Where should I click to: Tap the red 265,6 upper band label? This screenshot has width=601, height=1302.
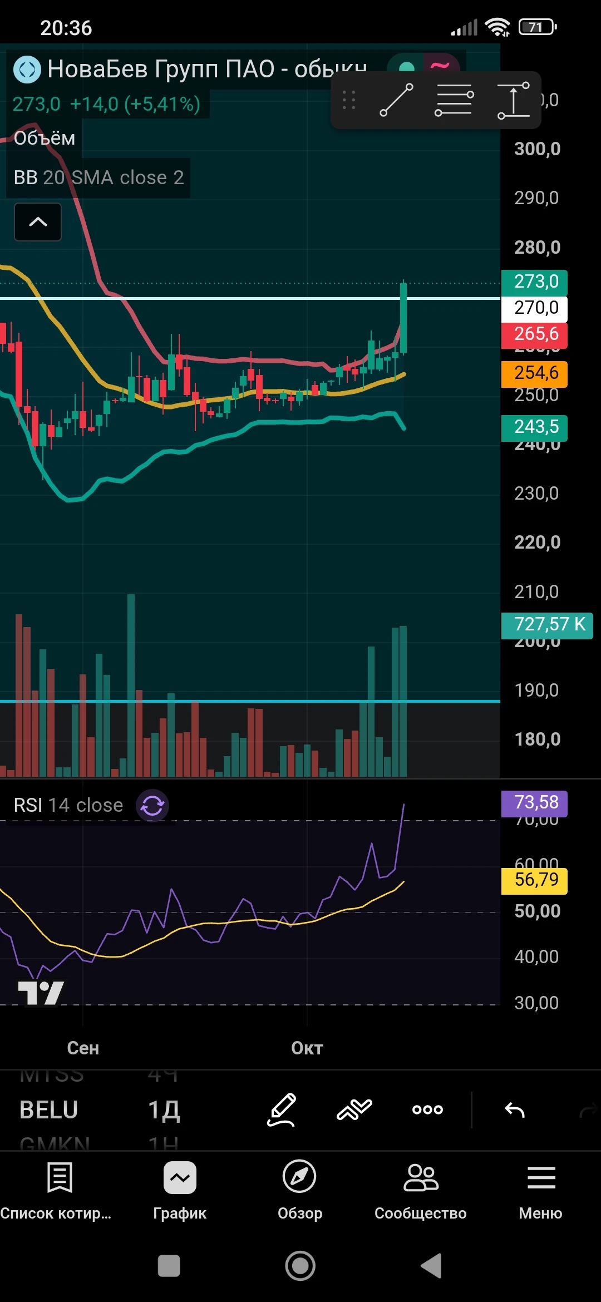pos(534,334)
